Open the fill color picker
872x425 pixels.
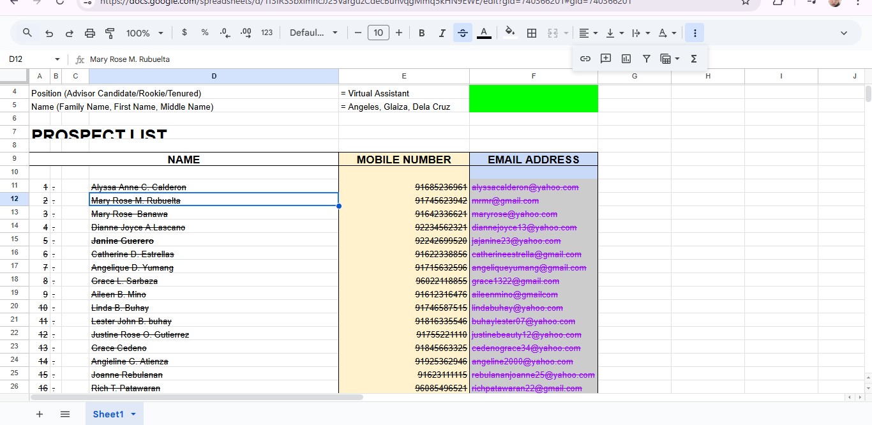point(509,33)
